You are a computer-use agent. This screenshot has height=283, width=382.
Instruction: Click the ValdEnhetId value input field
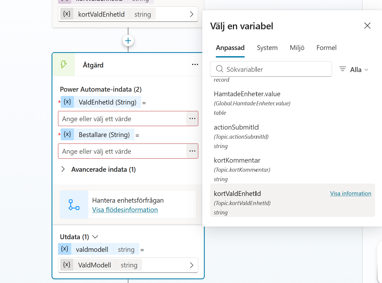pos(122,119)
